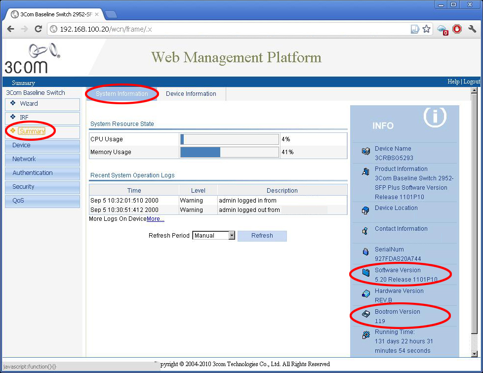Bookmark this page with the star icon
The height and width of the screenshot is (373, 483).
pos(426,29)
